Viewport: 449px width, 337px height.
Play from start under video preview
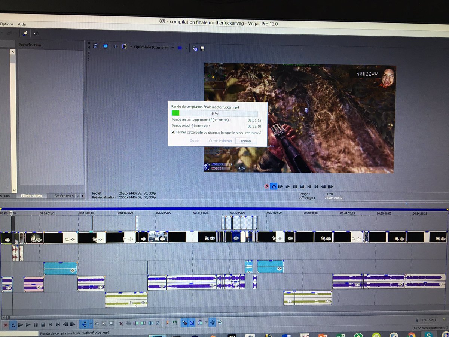coord(281,186)
